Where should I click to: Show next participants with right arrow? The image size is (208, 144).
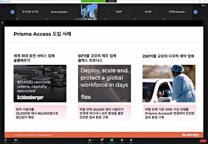coord(196,12)
